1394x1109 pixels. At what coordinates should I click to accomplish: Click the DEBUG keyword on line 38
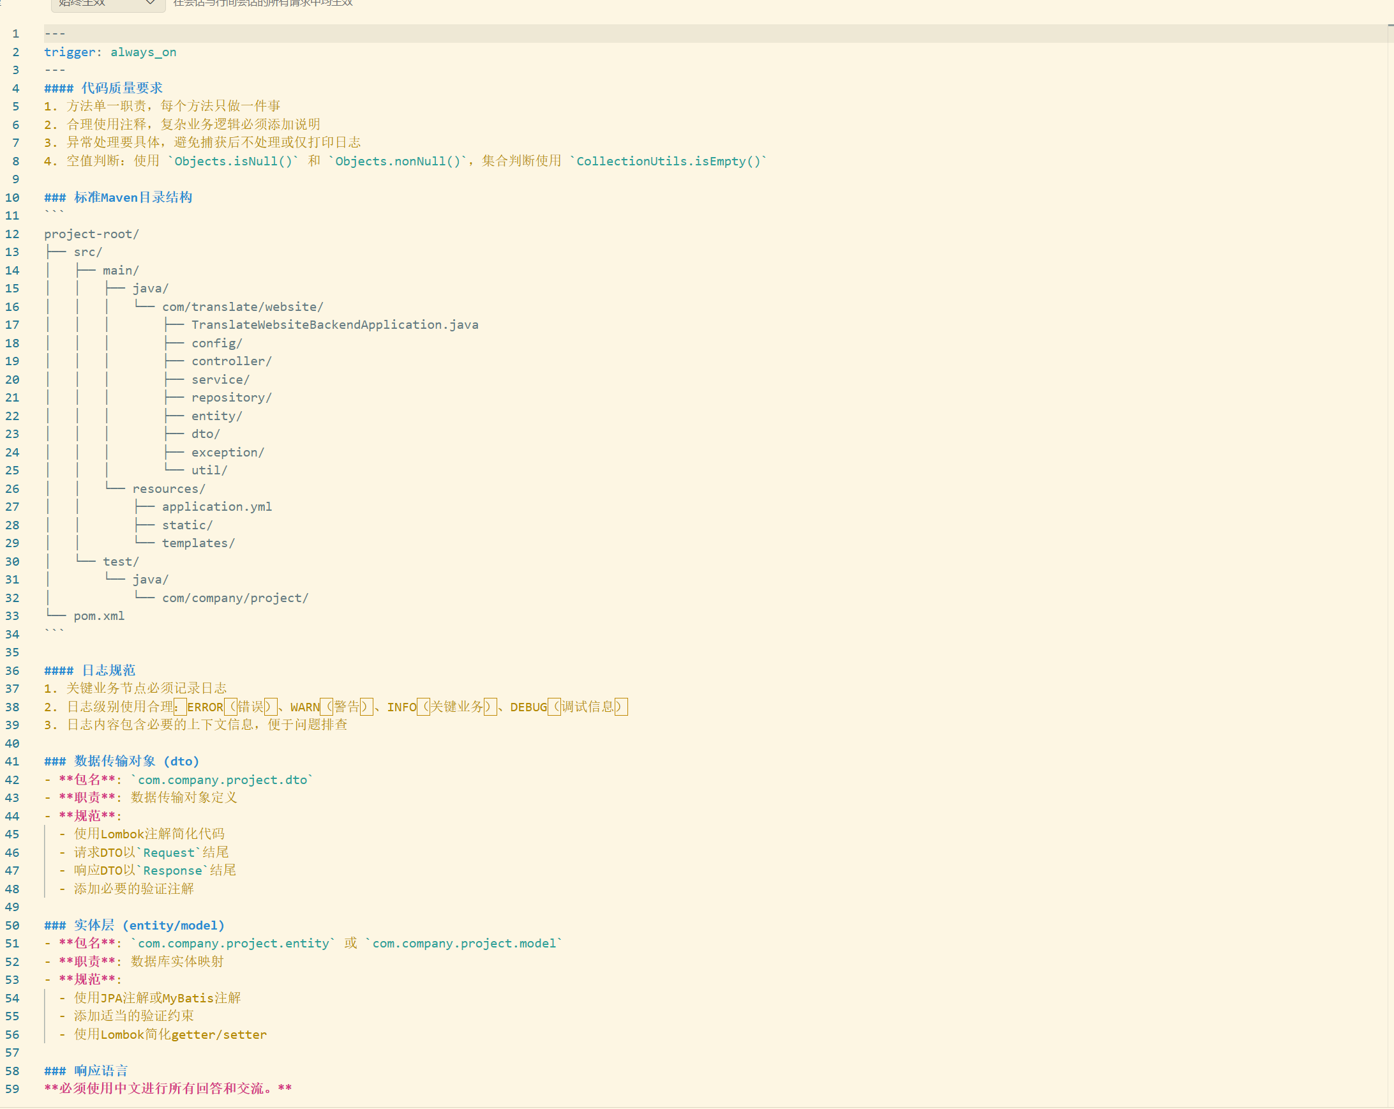(x=528, y=707)
